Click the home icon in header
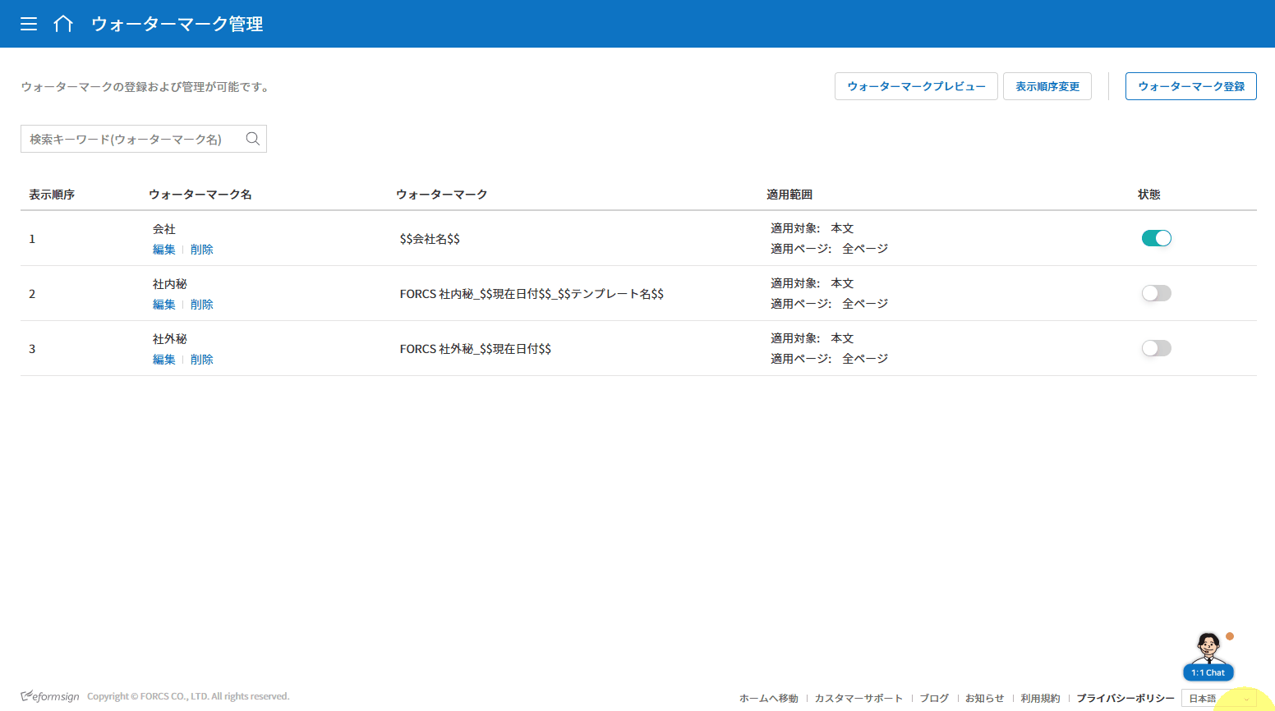 (63, 24)
